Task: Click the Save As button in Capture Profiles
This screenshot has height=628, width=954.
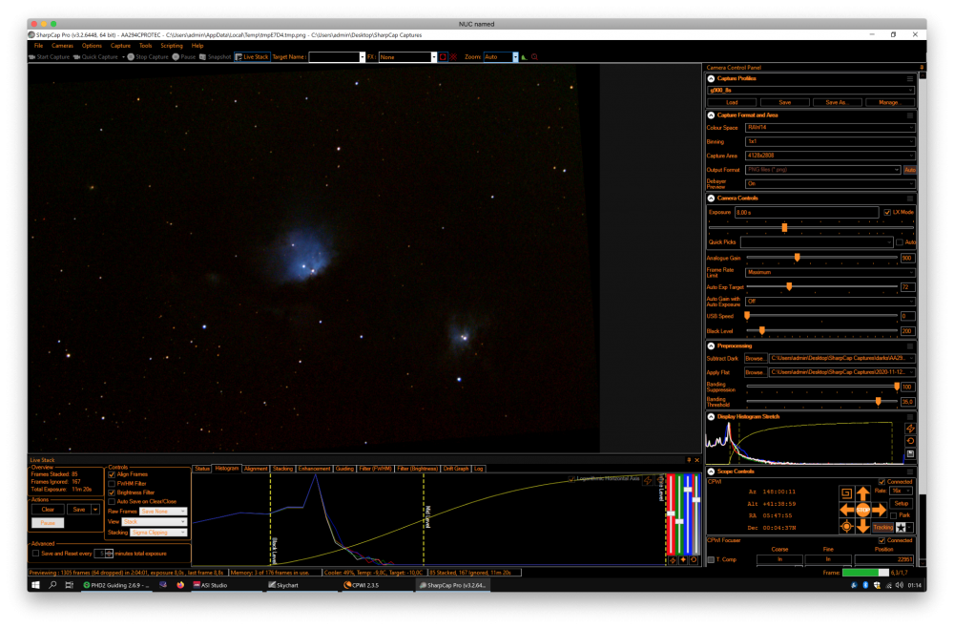Action: (x=836, y=102)
